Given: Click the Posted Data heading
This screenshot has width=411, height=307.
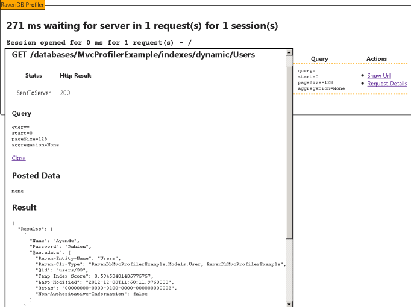Looking at the screenshot, I should 36,176.
